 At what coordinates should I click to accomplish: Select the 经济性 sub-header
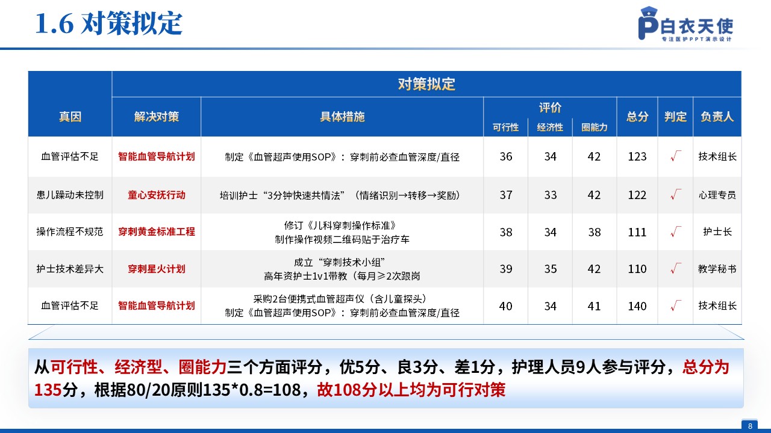point(550,127)
